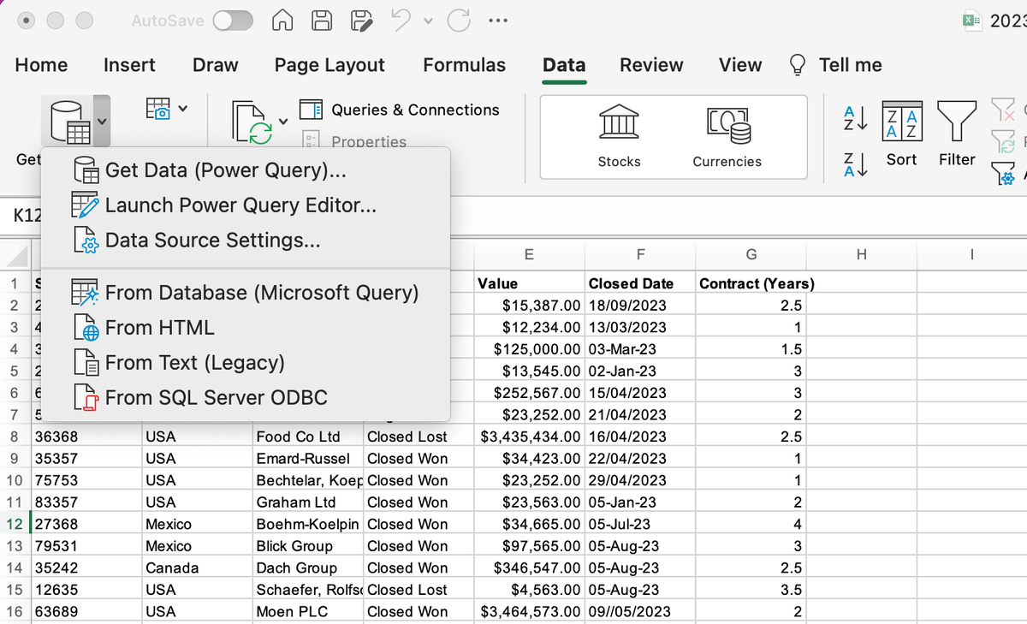Go to Home icon in title bar
This screenshot has height=624, width=1027.
pyautogui.click(x=284, y=21)
